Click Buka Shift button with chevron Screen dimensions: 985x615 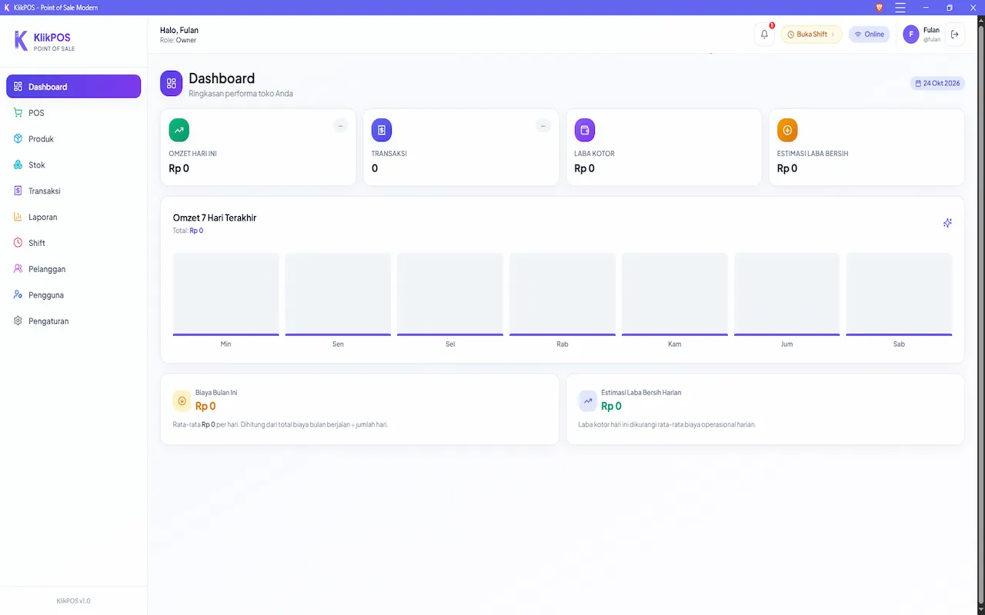pos(812,34)
